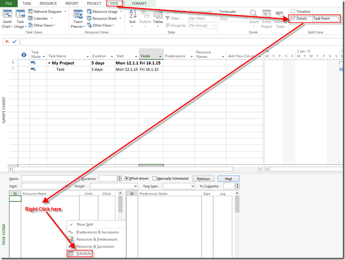Click the Tables icon
This screenshot has height=260, width=345.
[158, 17]
